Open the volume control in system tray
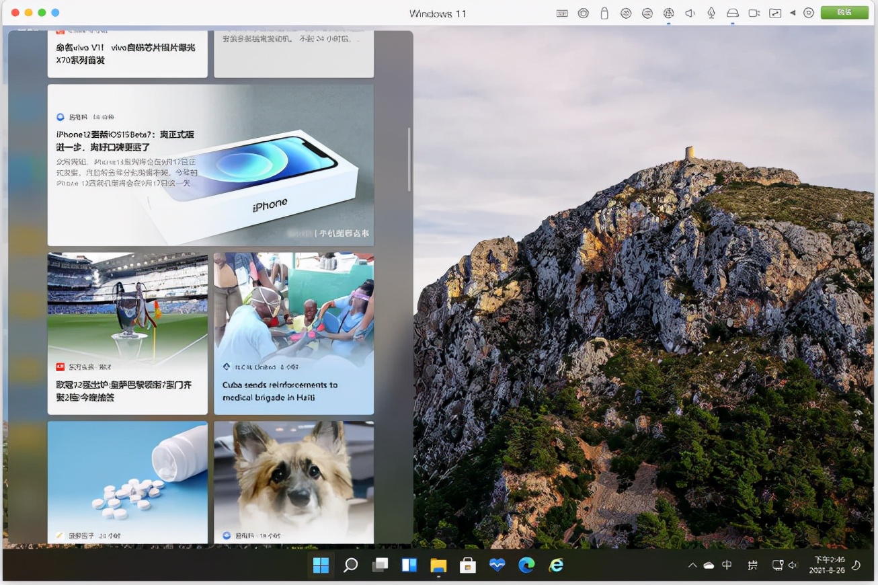 pyautogui.click(x=793, y=565)
